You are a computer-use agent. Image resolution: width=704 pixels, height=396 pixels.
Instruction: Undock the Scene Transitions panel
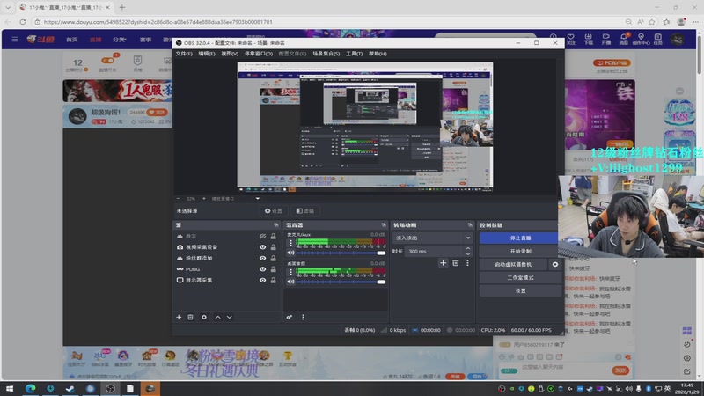click(x=470, y=225)
